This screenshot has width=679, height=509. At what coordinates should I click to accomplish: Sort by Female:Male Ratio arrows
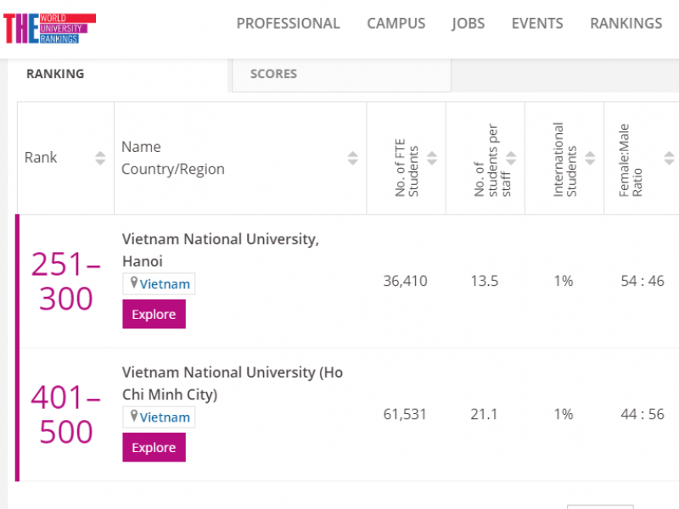[669, 158]
